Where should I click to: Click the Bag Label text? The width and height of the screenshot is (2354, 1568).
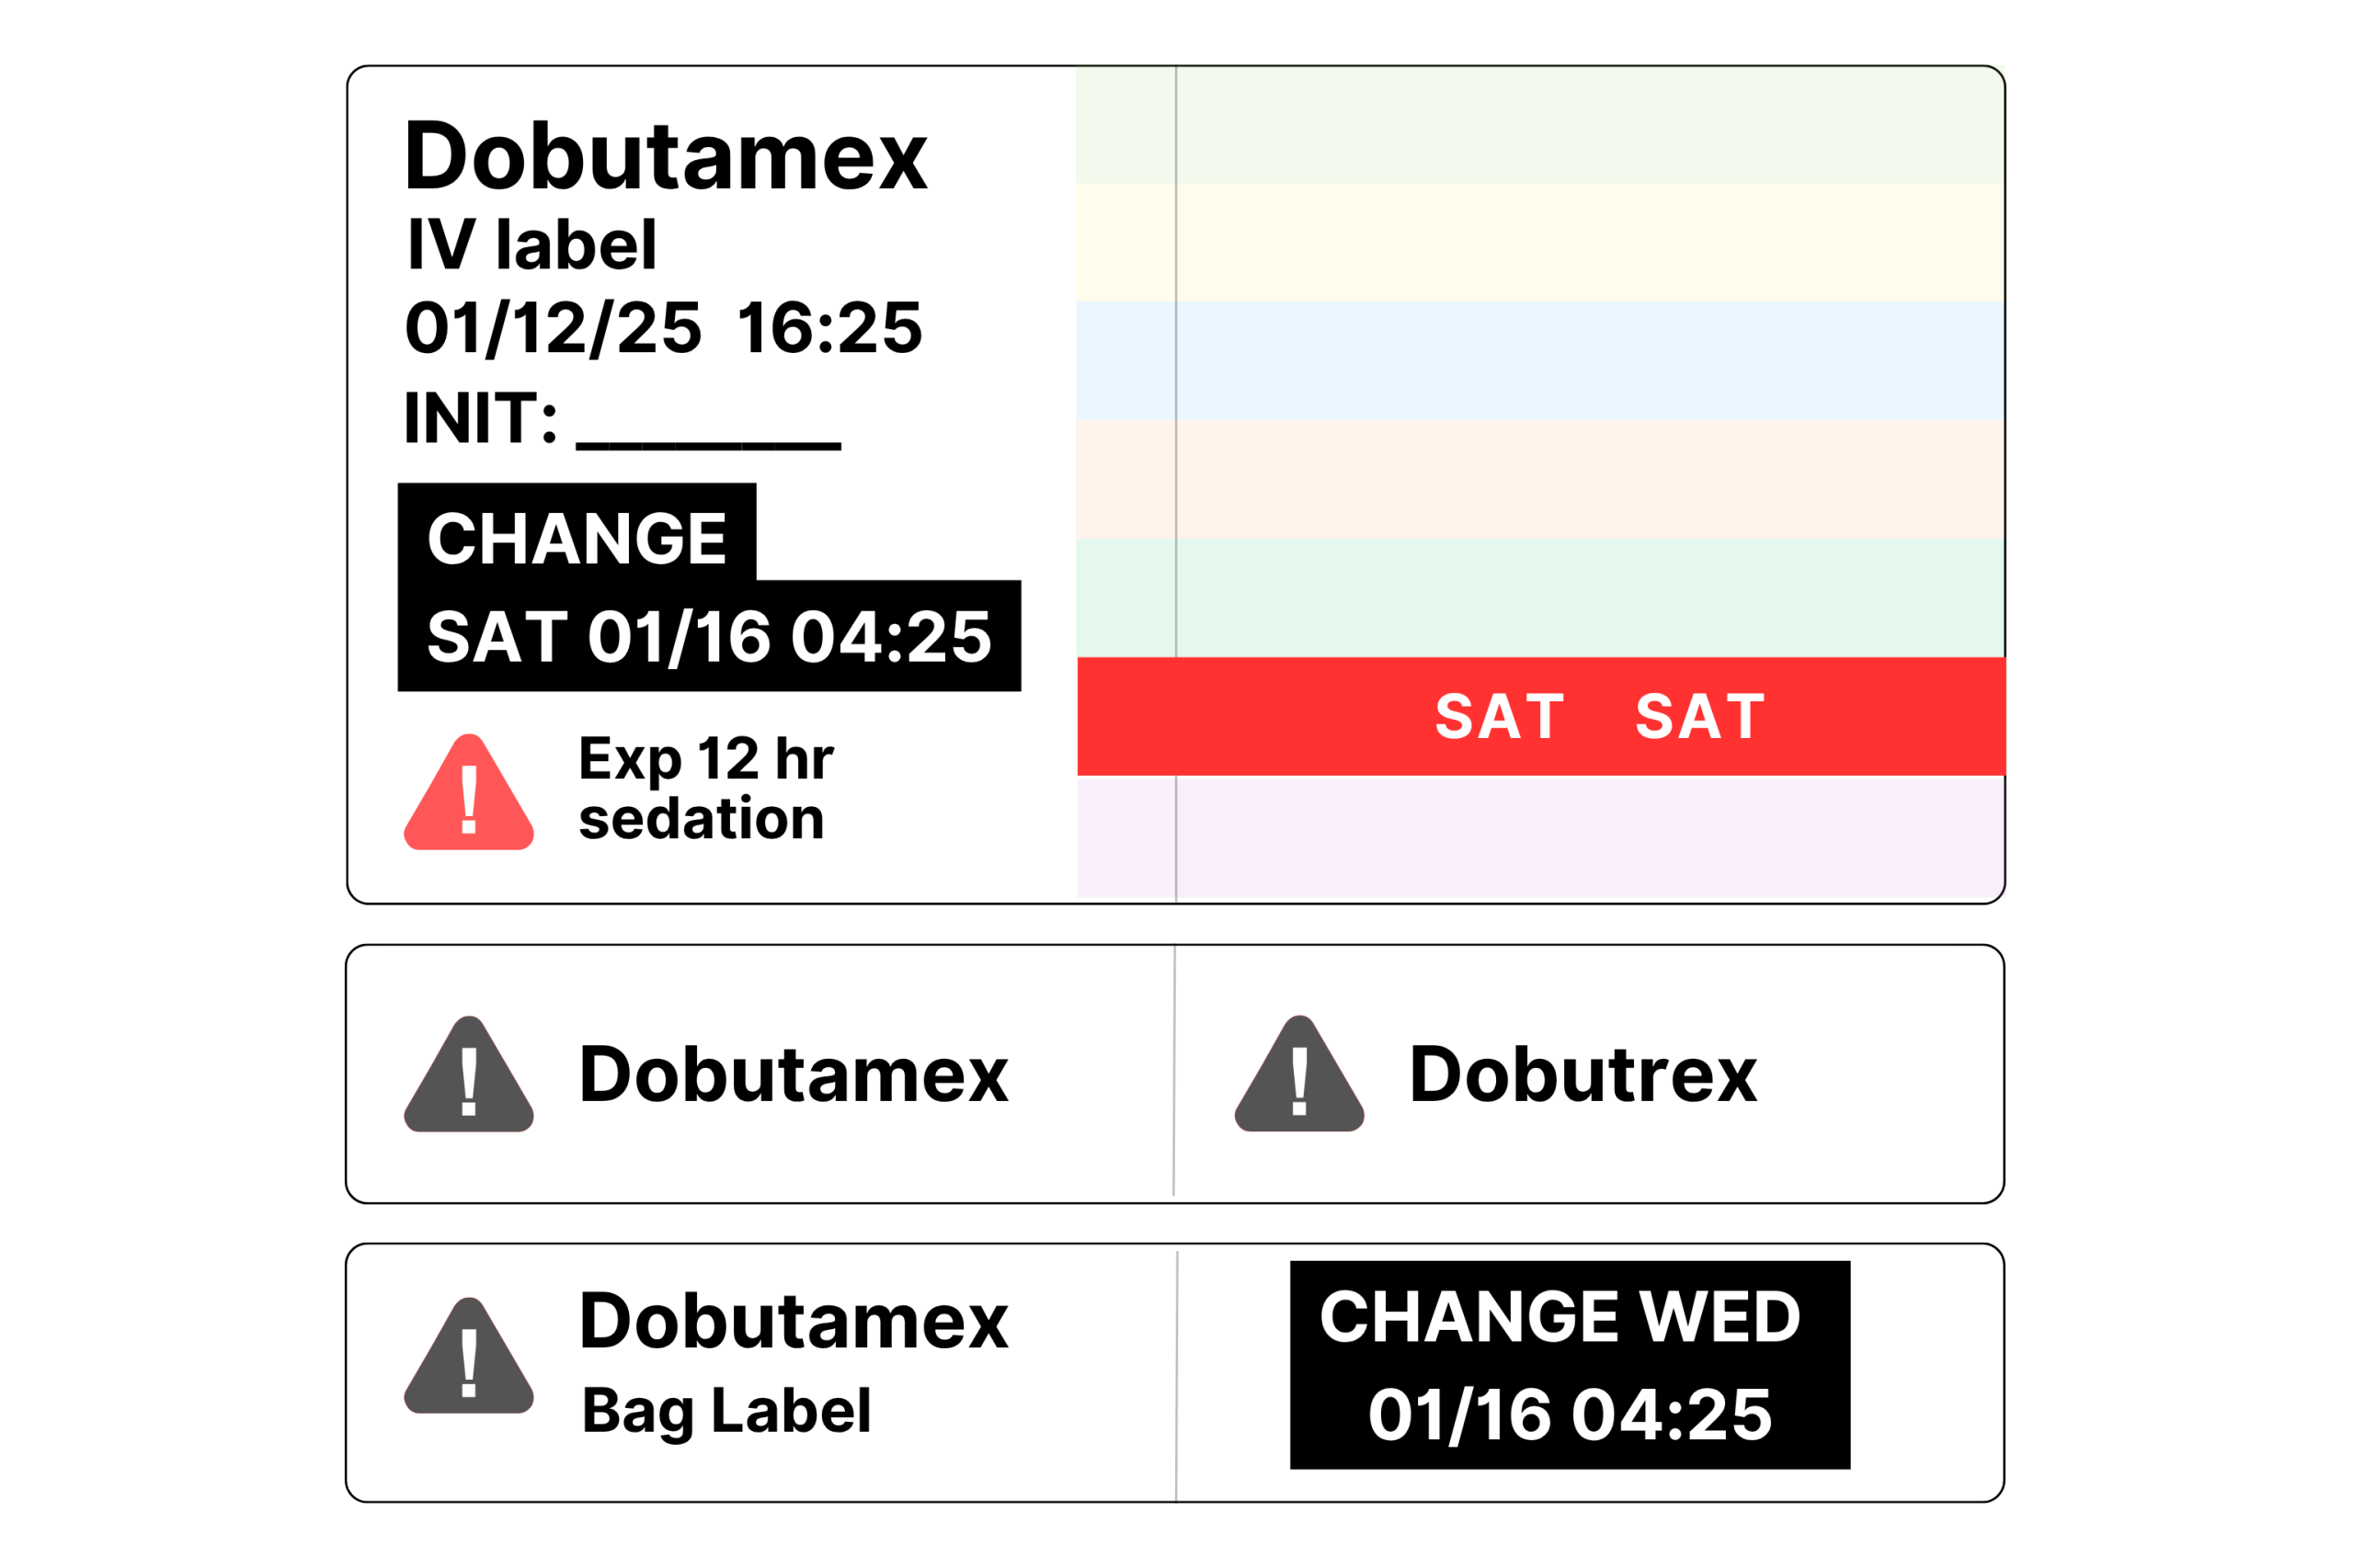726,1412
